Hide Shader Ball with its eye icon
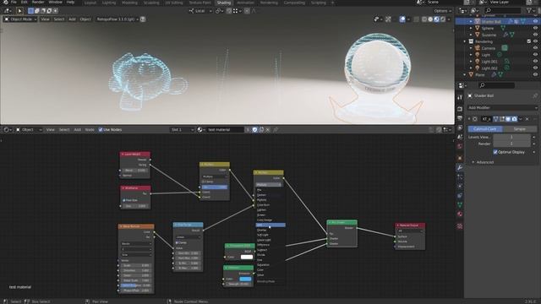The image size is (541, 304). (535, 21)
